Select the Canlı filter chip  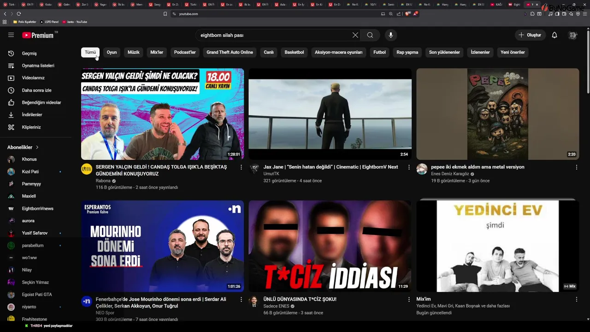tap(269, 52)
